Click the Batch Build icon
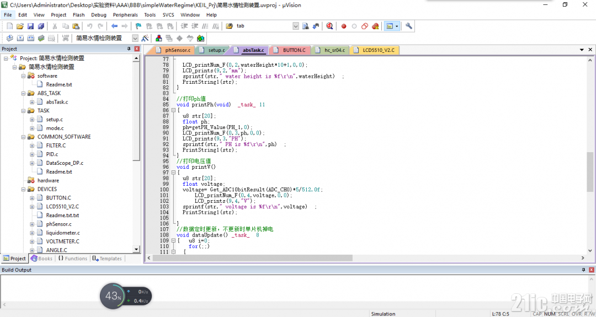 pos(41,39)
